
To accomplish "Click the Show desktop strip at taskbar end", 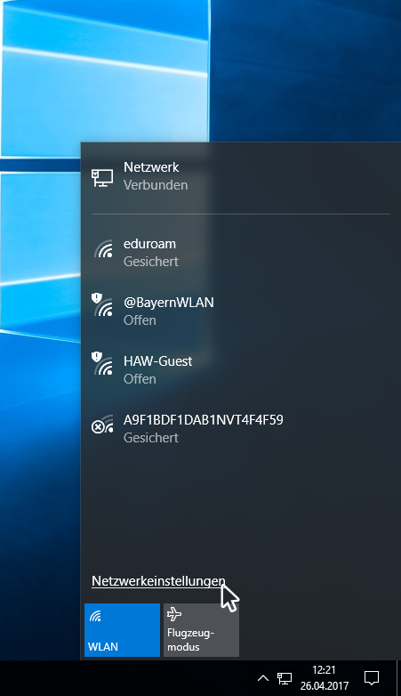I will 398,678.
